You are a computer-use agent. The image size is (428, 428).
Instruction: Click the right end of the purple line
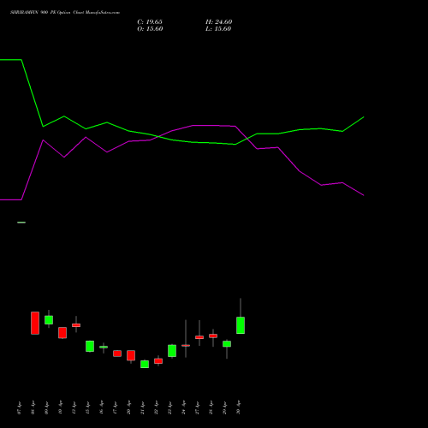pos(364,195)
